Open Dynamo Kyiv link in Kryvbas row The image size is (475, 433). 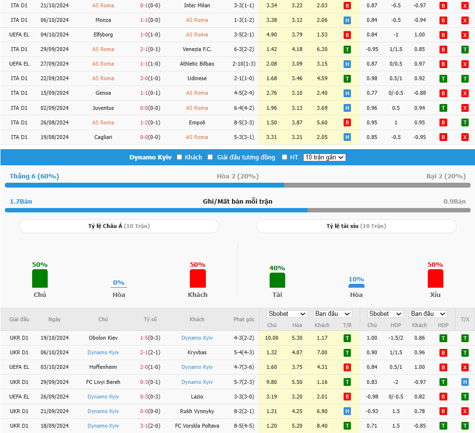pyautogui.click(x=103, y=352)
